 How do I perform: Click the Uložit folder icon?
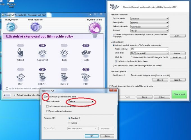pos(21,53)
